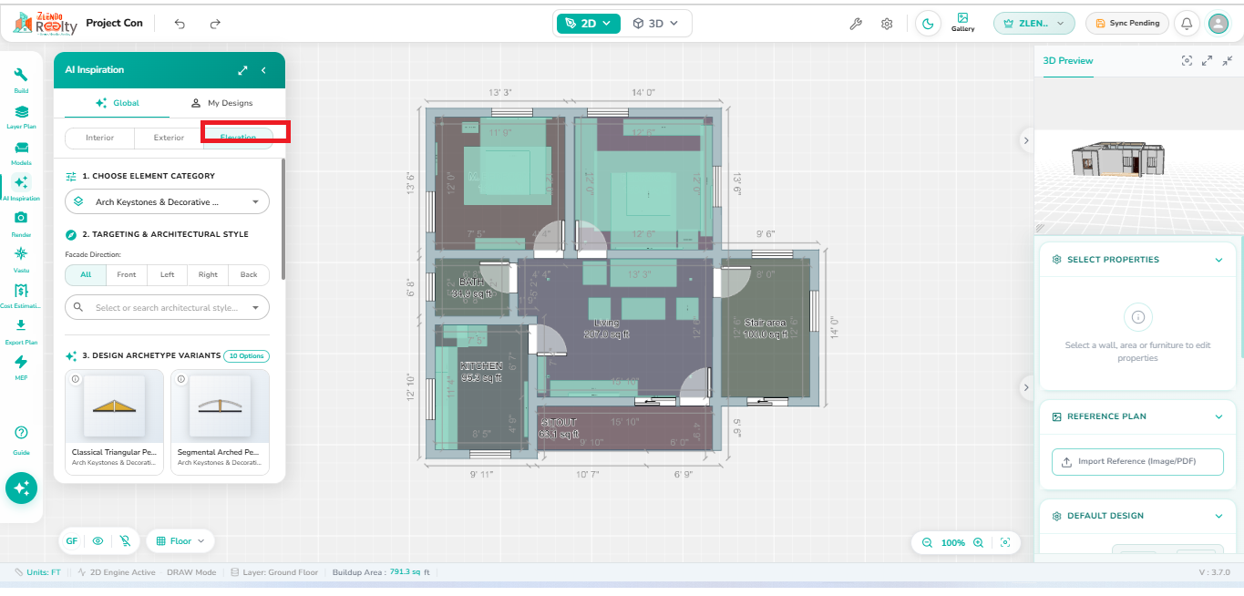This screenshot has height=596, width=1244.
Task: Collapse the Select Properties section
Action: tap(1218, 260)
